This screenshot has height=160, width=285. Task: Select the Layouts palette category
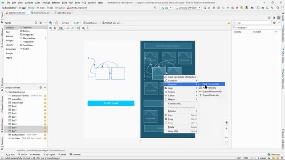[9, 45]
